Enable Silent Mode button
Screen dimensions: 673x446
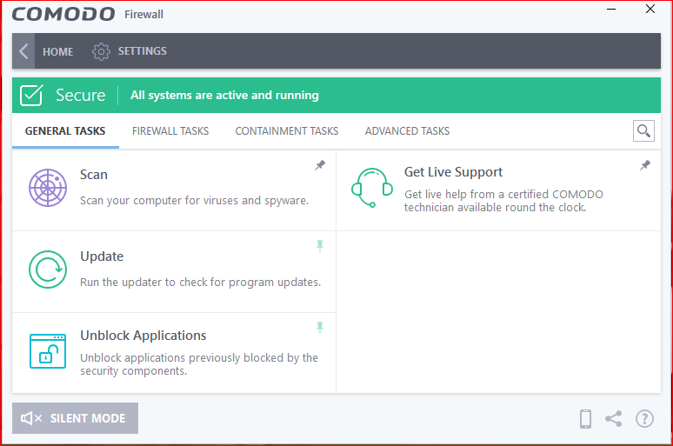(76, 418)
